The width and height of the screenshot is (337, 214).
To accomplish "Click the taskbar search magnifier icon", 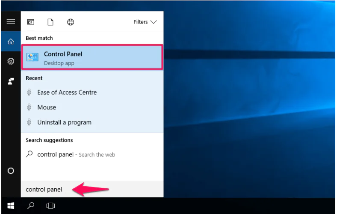I will [x=31, y=206].
